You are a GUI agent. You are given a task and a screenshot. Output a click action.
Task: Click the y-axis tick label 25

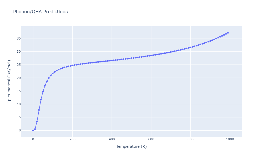19,65
